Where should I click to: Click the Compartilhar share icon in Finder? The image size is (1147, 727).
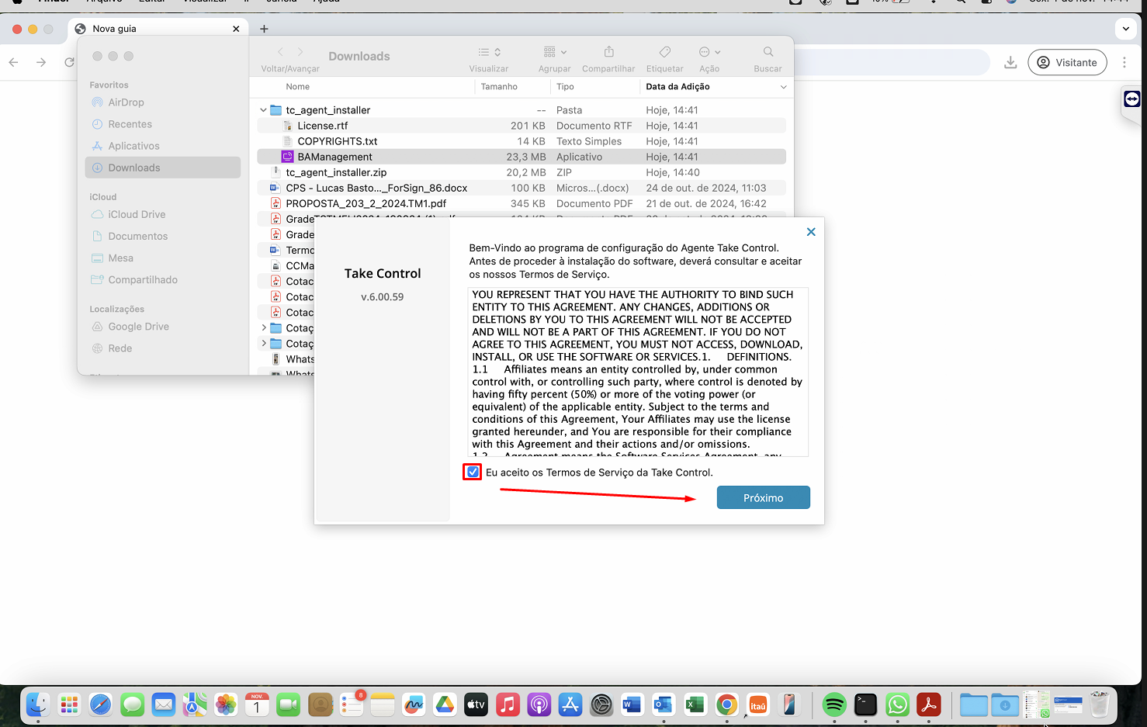[x=609, y=52]
